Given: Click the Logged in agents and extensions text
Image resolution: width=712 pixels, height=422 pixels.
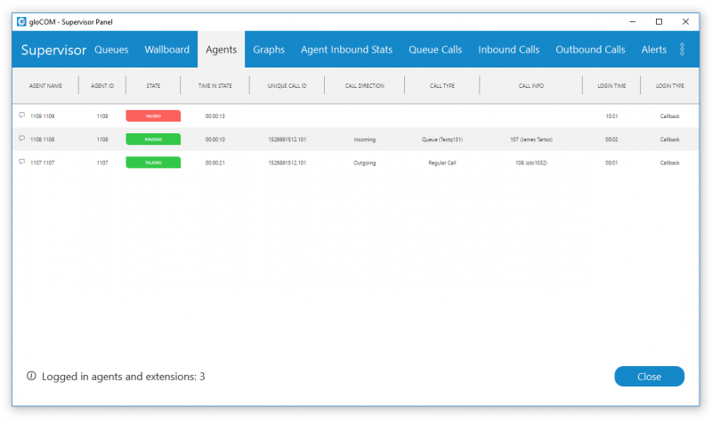Looking at the screenshot, I should coord(123,376).
